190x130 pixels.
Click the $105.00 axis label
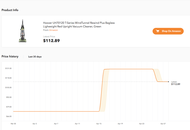click(x=8, y=87)
